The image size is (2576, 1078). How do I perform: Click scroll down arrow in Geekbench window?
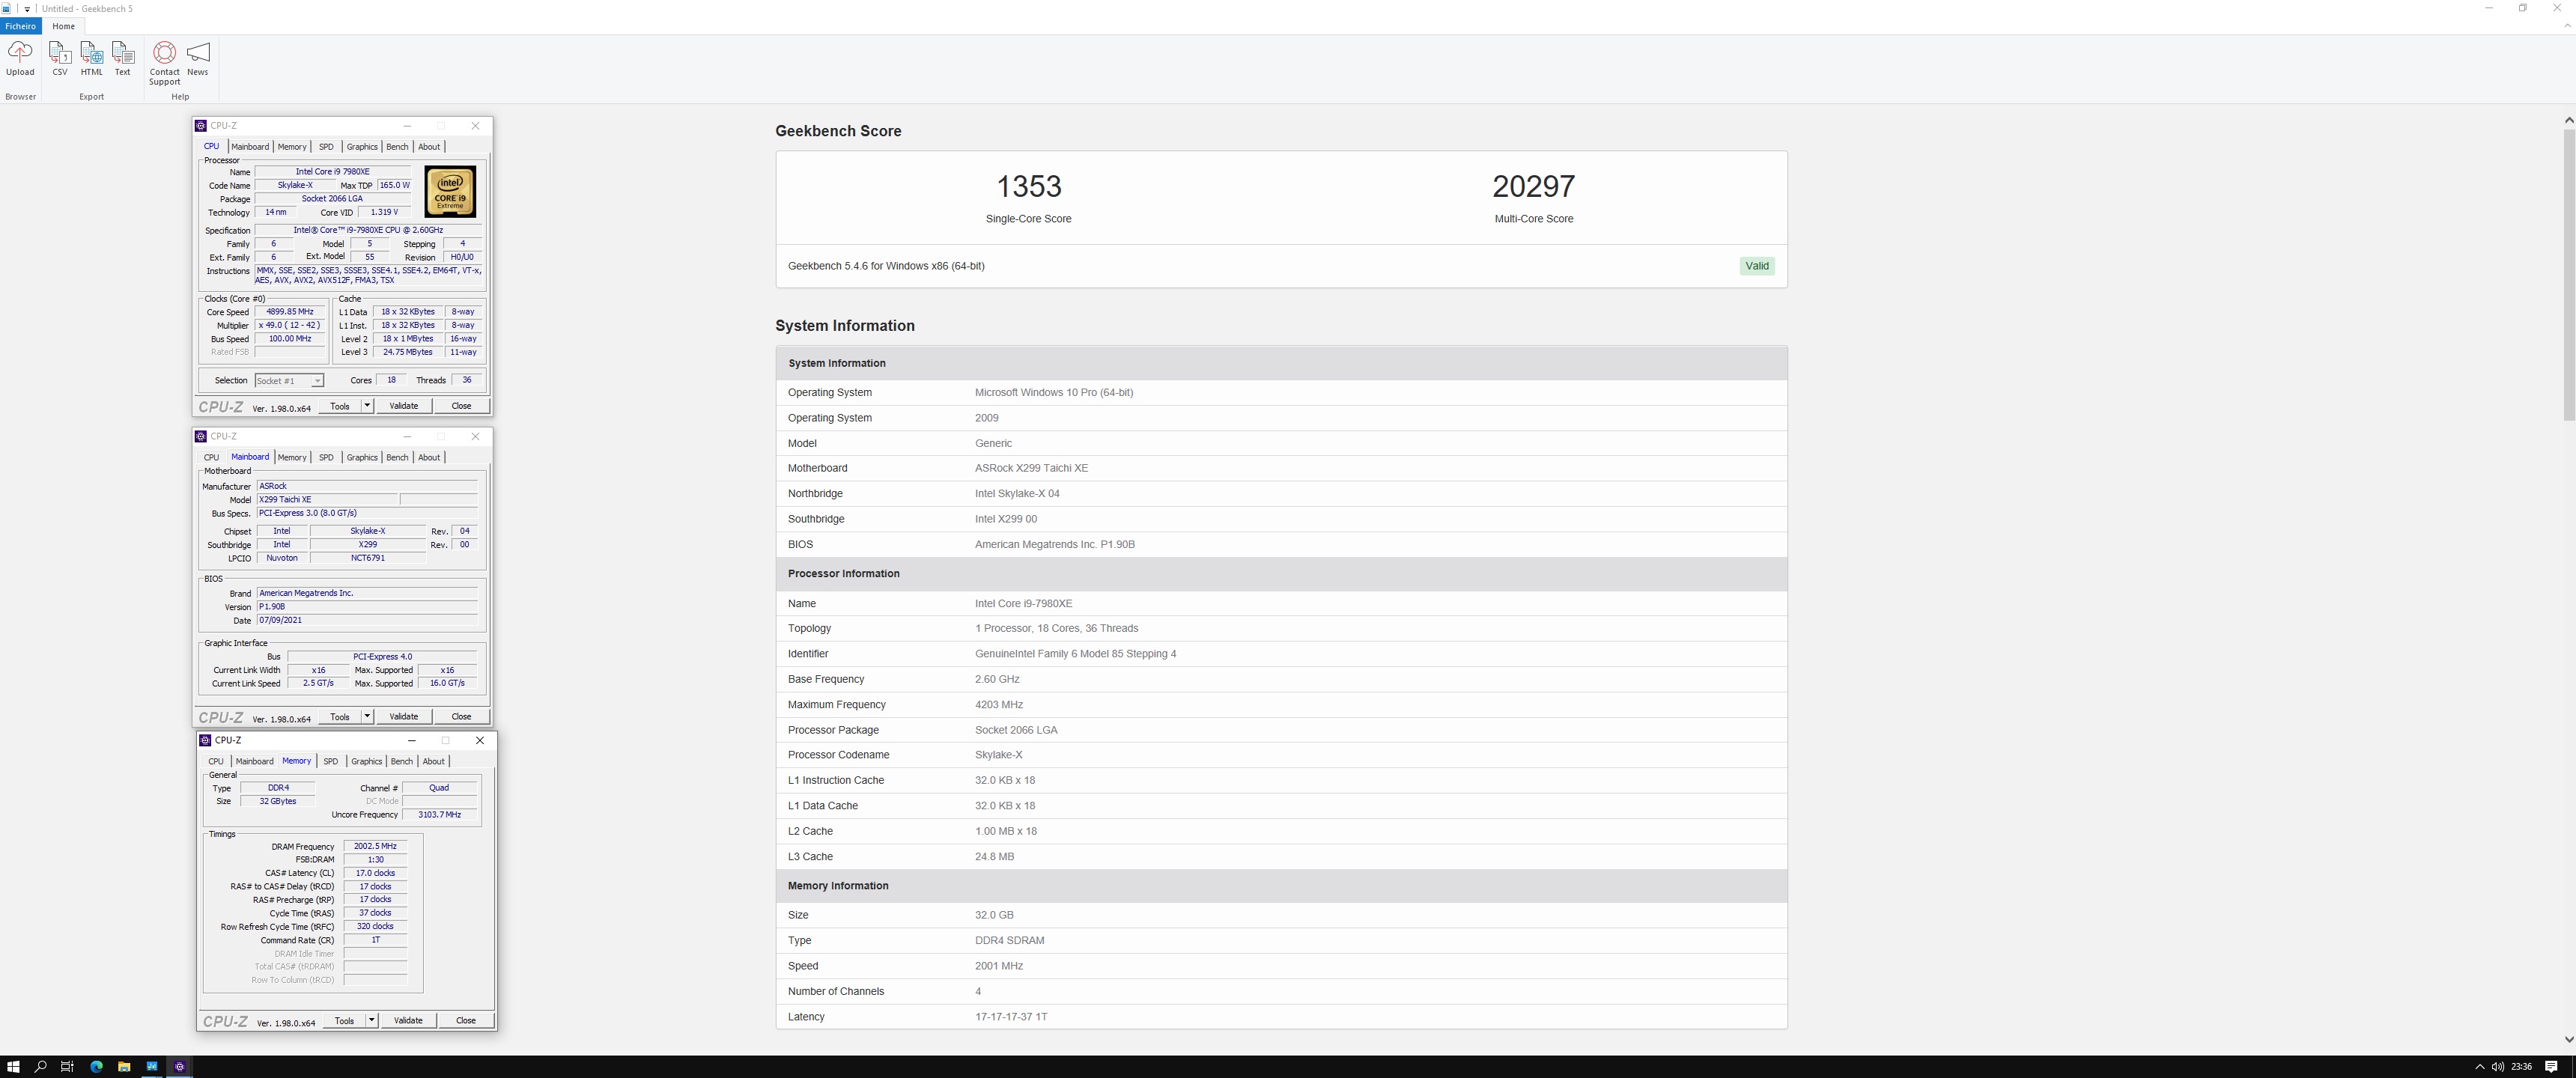[x=2568, y=1039]
